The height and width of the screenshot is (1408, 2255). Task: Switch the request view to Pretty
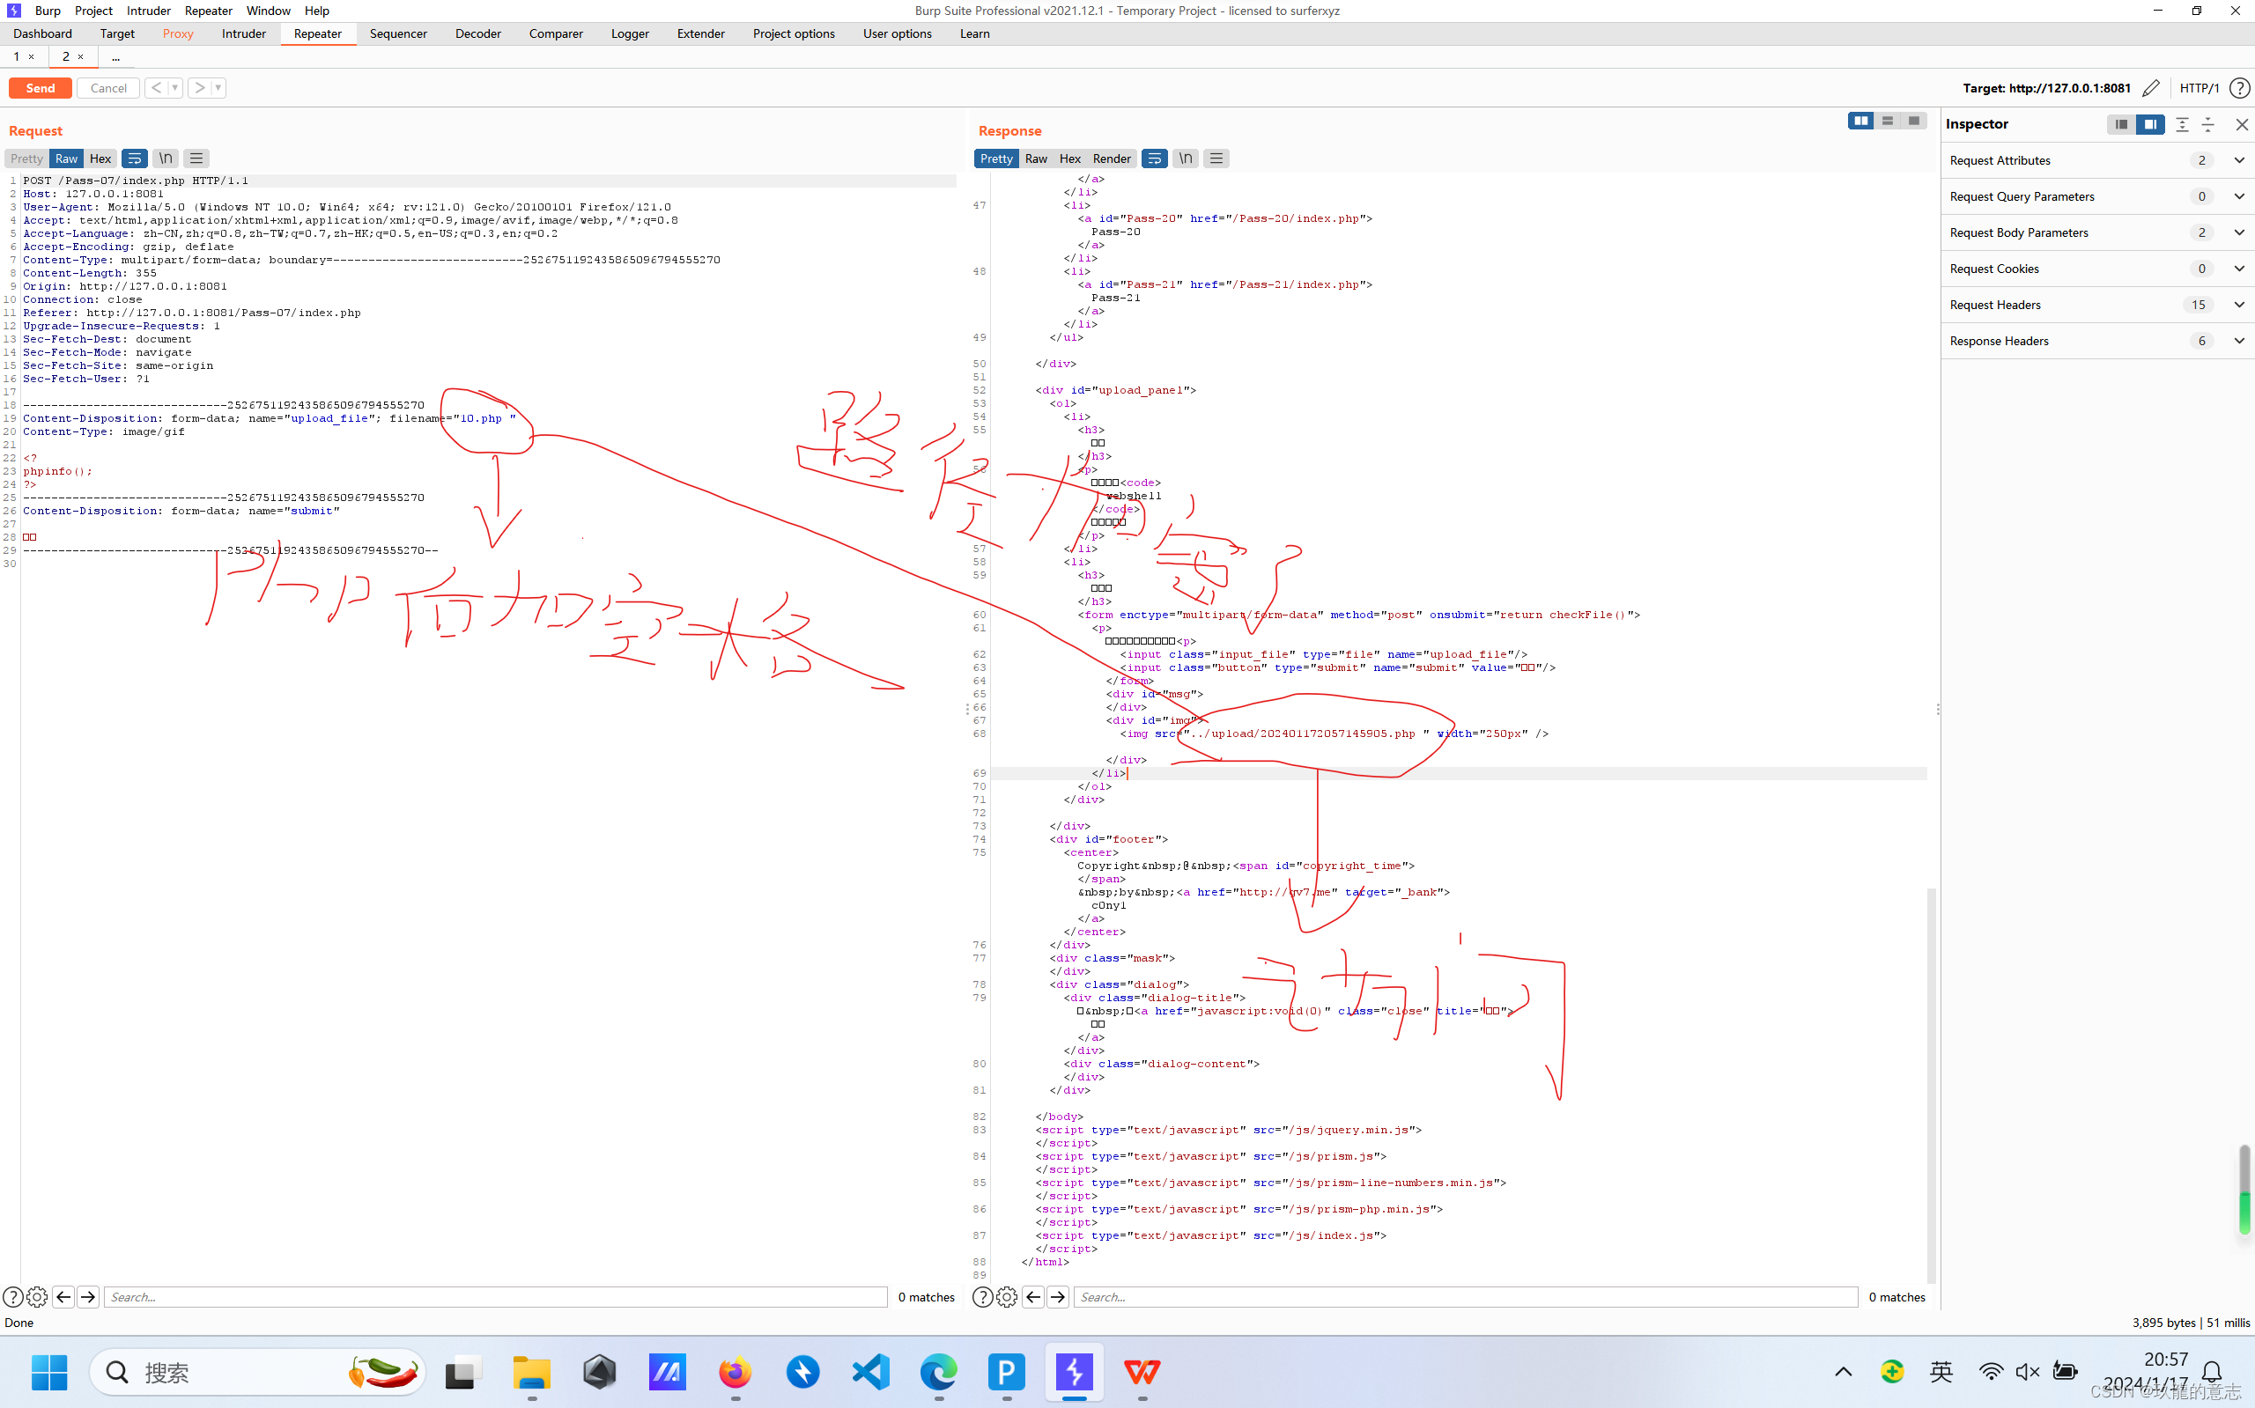(x=27, y=158)
